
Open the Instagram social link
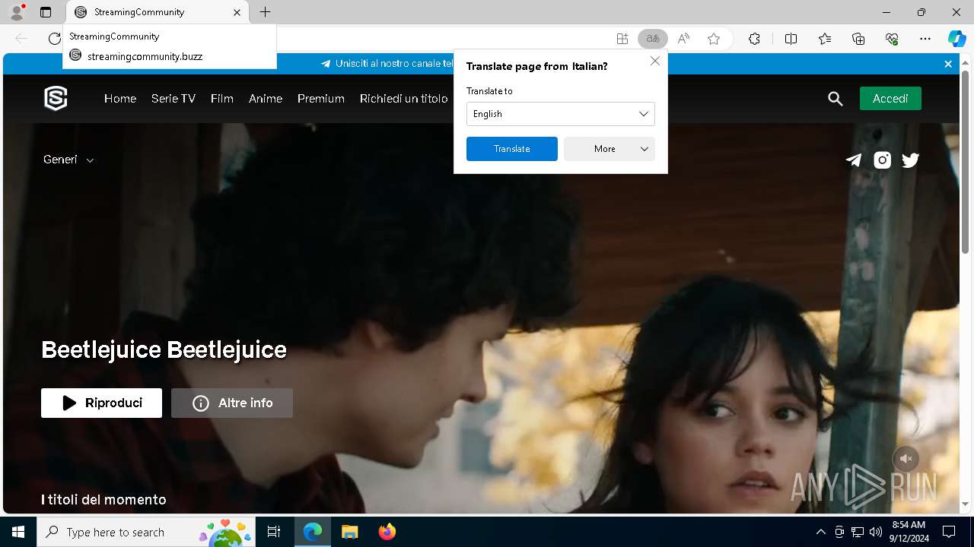pyautogui.click(x=882, y=160)
